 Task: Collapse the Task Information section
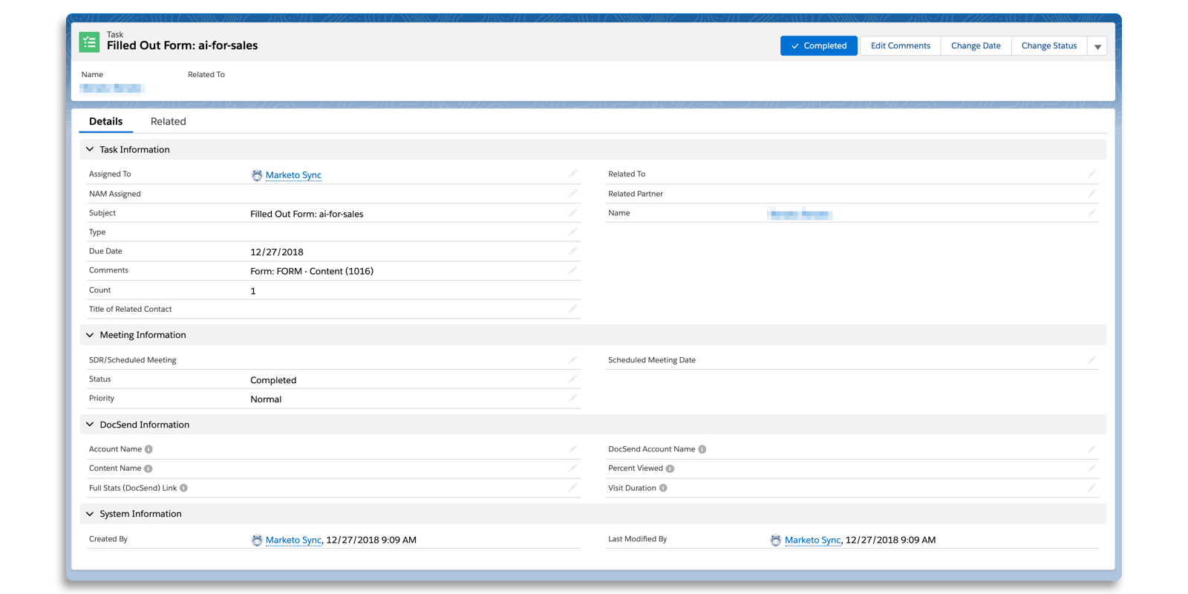pos(90,149)
